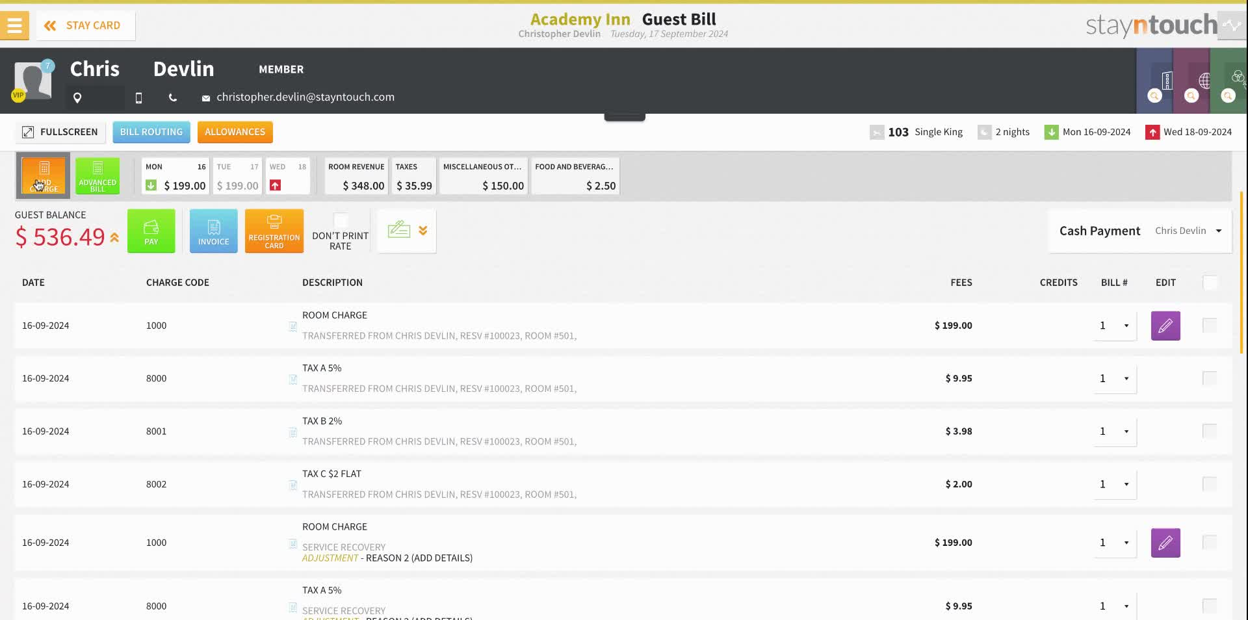The height and width of the screenshot is (620, 1248).
Task: Click the location pin icon
Action: pos(77,97)
